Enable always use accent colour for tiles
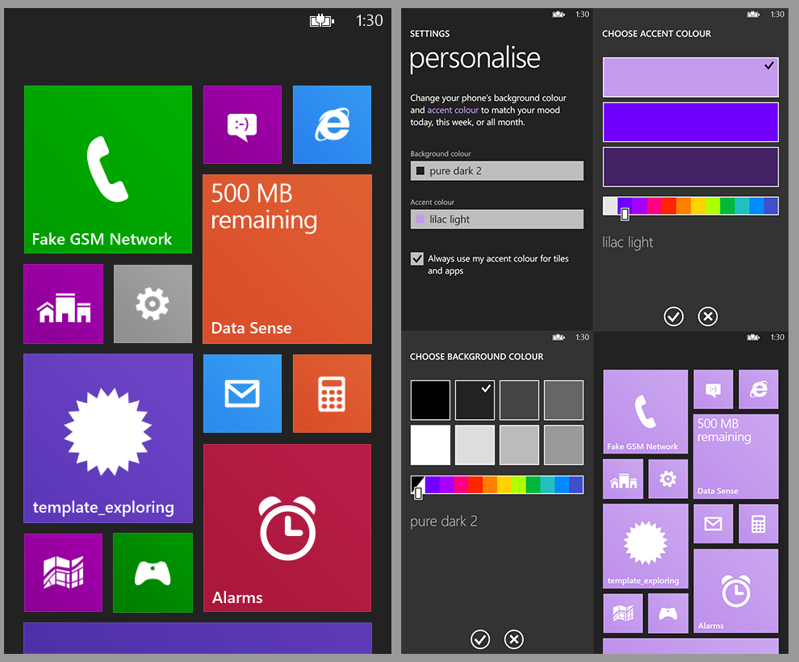This screenshot has width=799, height=662. 417,258
